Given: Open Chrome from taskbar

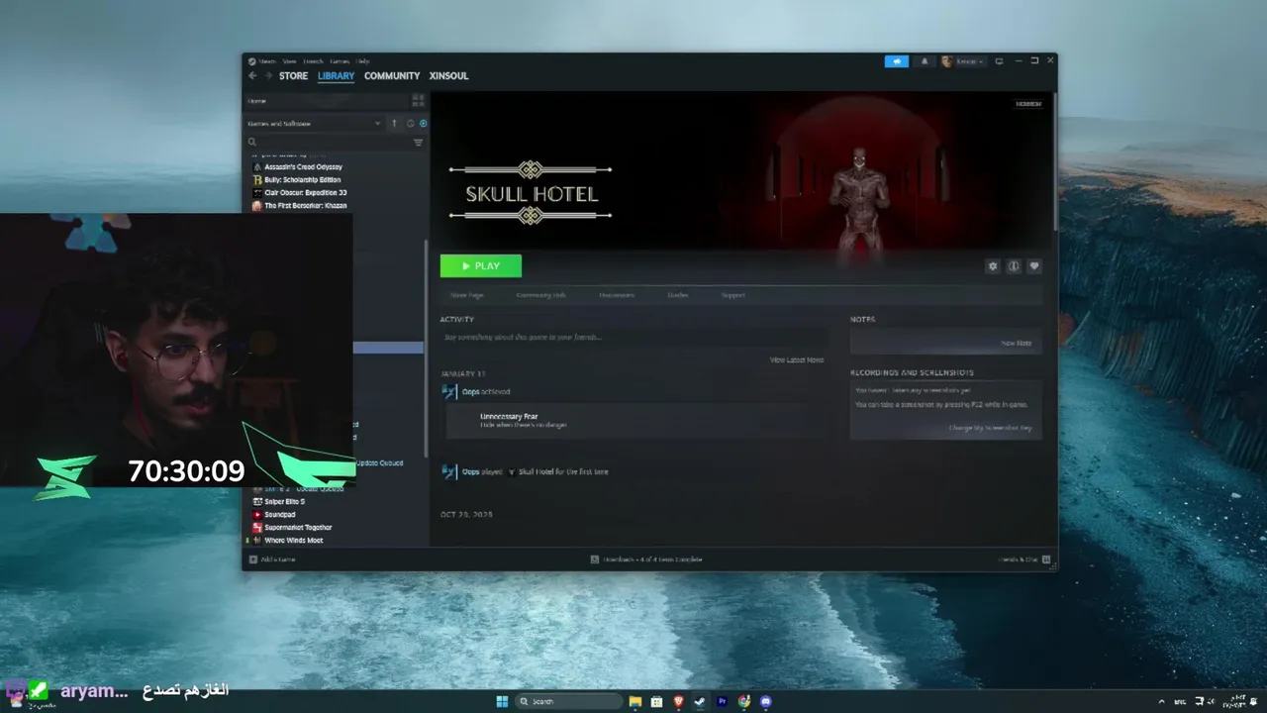Looking at the screenshot, I should click(744, 702).
